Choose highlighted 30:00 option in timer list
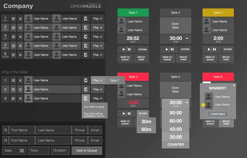This screenshot has height=158, width=247. click(x=176, y=137)
